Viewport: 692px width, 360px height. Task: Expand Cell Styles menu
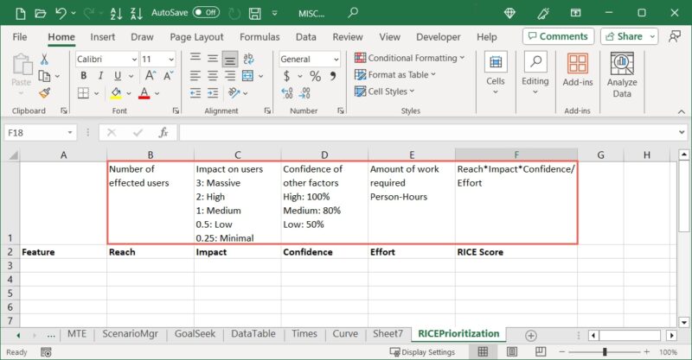pos(385,92)
